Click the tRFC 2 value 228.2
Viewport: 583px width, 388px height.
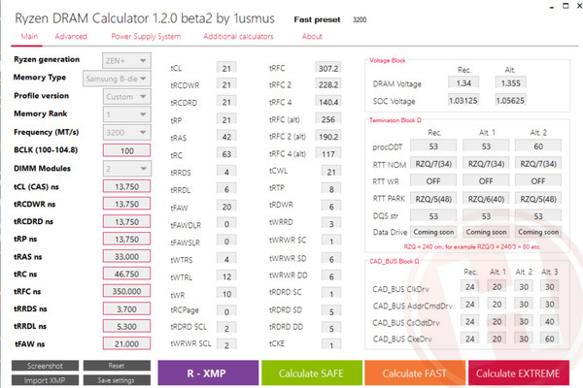pyautogui.click(x=328, y=84)
